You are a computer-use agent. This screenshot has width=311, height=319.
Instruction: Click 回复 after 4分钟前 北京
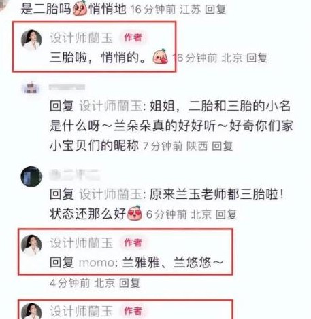129,283
